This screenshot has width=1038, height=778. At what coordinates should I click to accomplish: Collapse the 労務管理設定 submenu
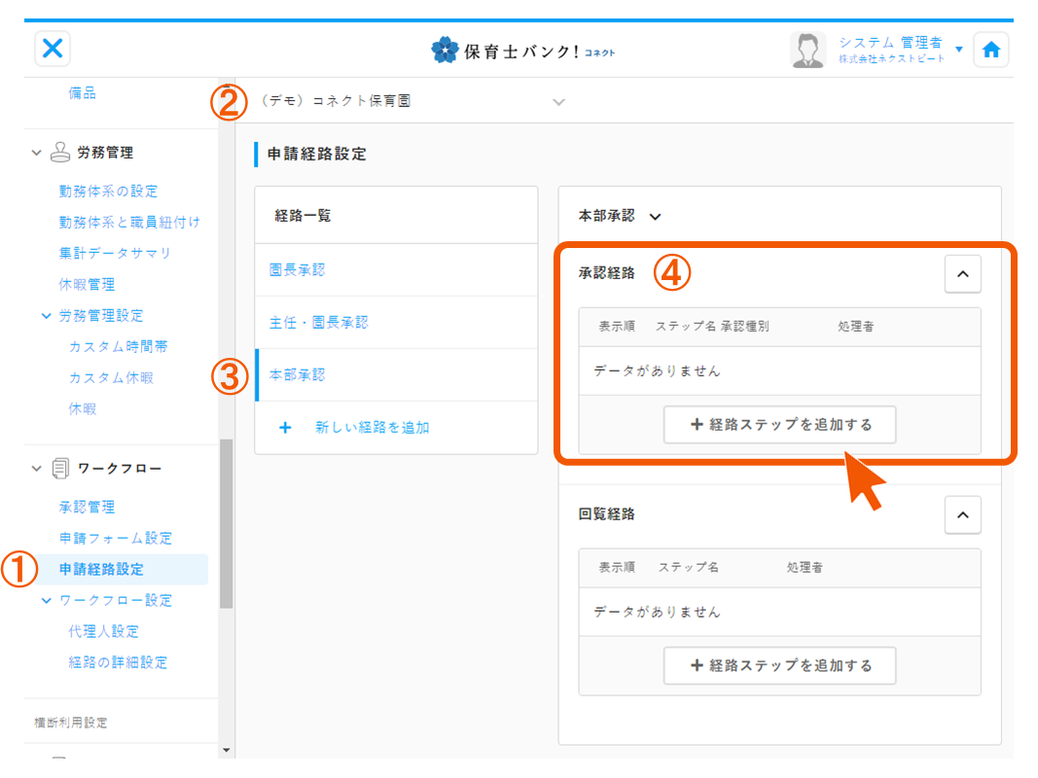click(x=46, y=316)
